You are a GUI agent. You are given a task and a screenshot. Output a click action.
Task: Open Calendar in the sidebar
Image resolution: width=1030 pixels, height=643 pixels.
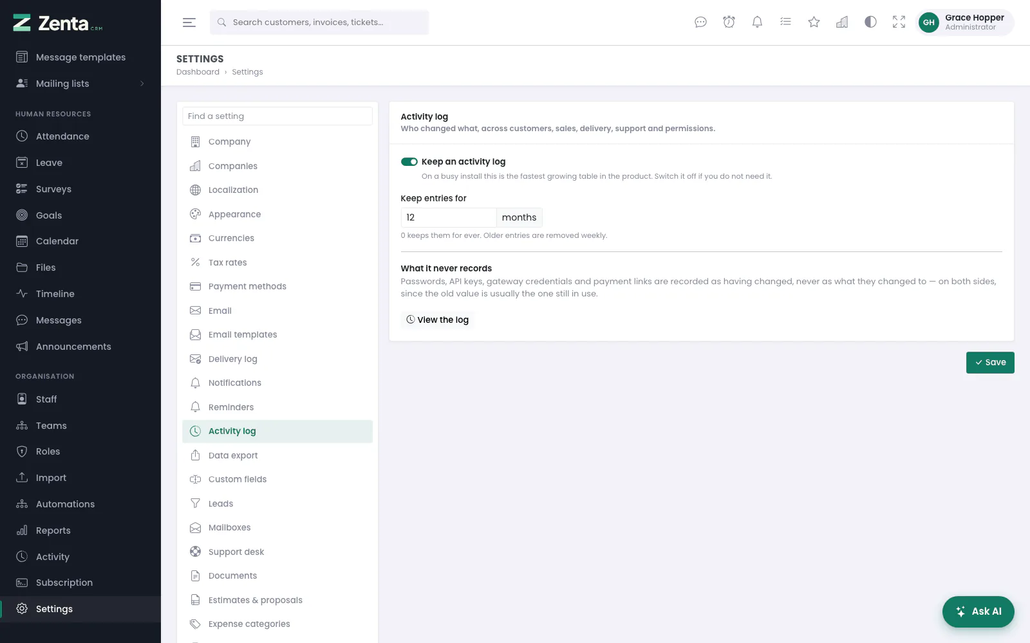point(80,241)
